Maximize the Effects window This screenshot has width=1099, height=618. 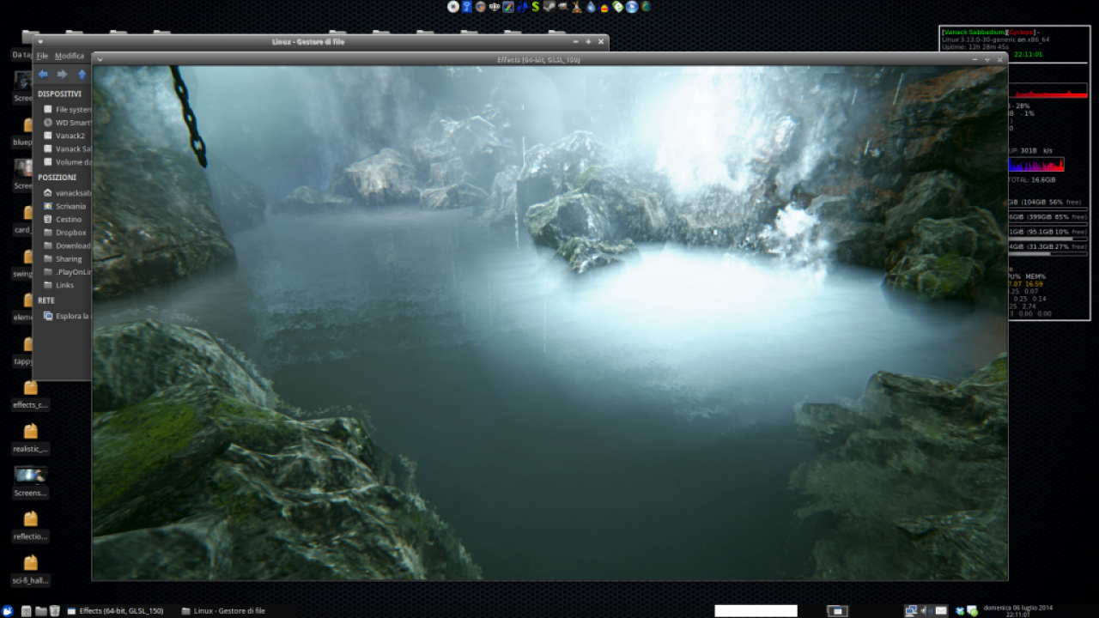click(x=987, y=59)
